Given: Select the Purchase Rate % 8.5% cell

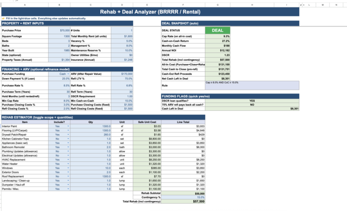Looking at the screenshot, I should [x=59, y=85].
